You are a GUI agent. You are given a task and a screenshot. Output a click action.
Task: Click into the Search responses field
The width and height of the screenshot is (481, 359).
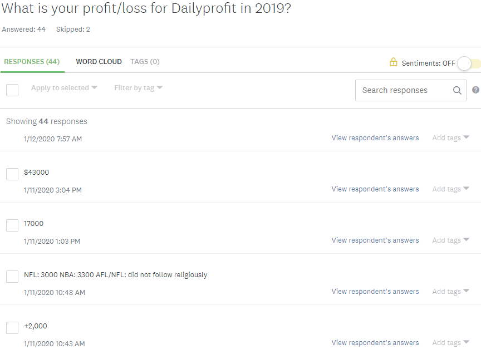(x=411, y=90)
